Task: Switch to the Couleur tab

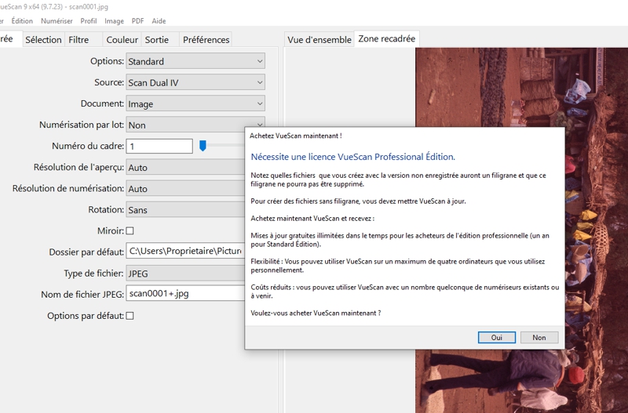Action: click(x=122, y=40)
